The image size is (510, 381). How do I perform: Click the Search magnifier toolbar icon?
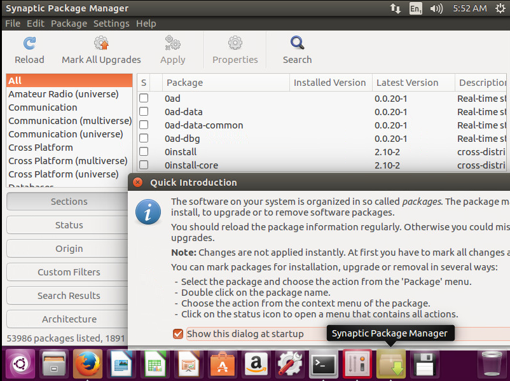pos(297,43)
